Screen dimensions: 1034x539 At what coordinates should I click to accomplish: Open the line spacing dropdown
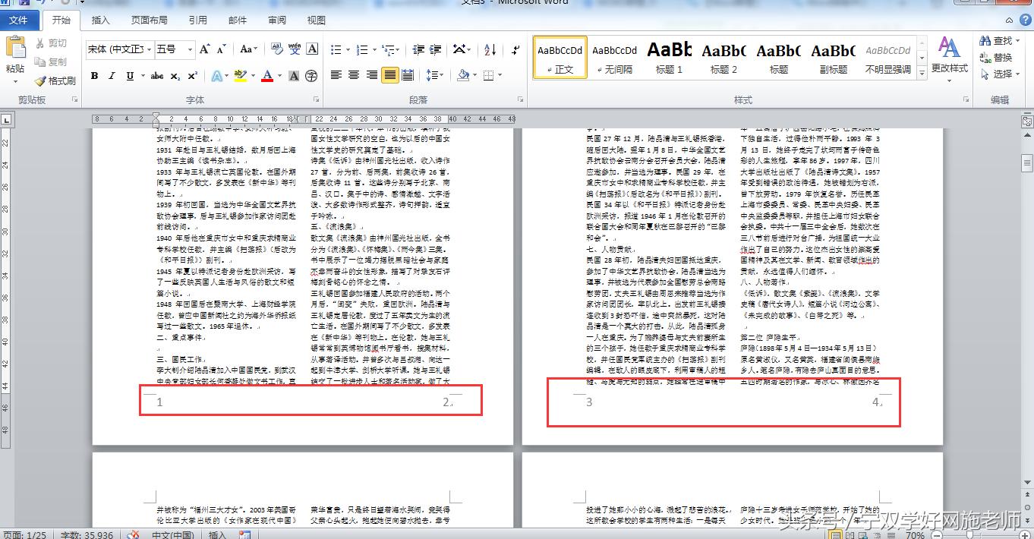point(437,75)
